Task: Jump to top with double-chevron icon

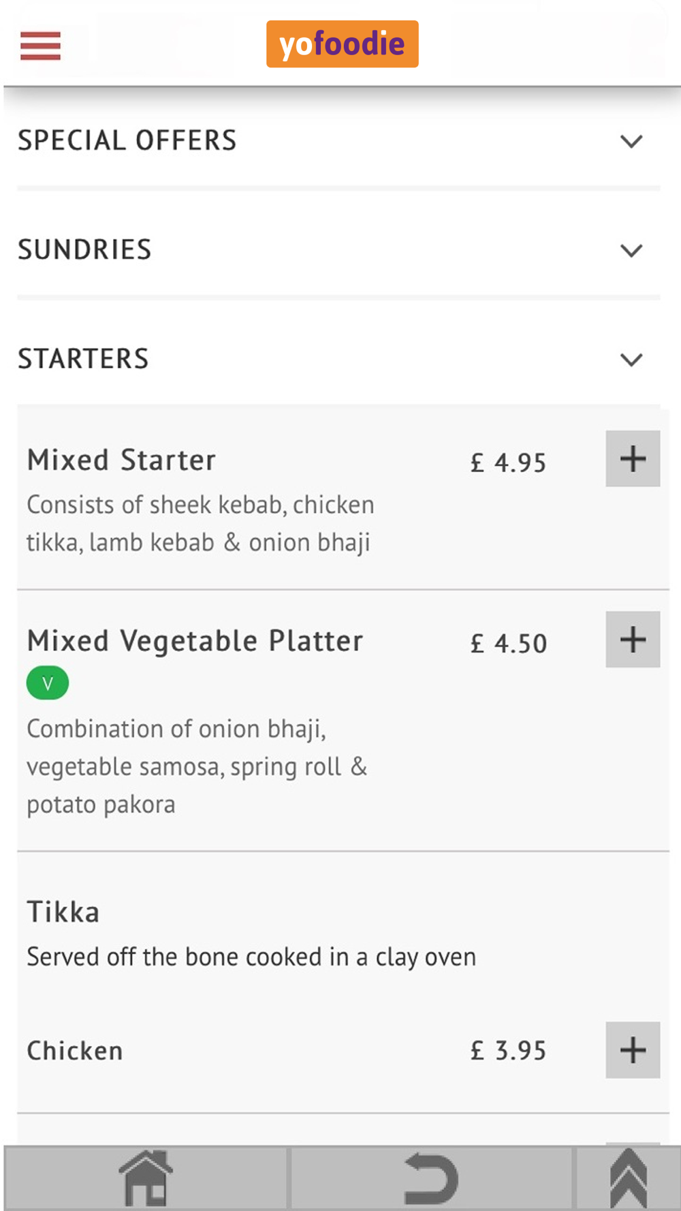Action: pos(628,1178)
